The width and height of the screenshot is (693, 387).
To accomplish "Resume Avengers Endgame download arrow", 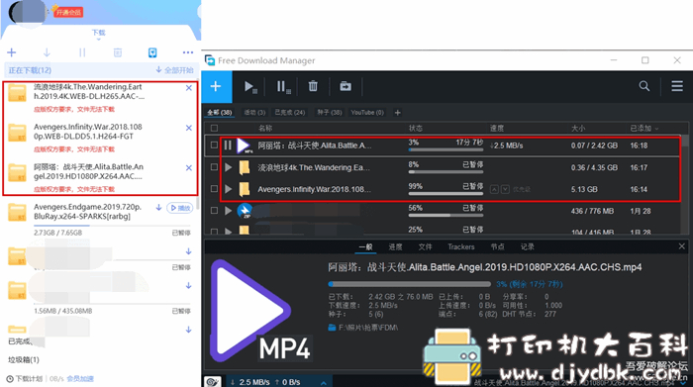I will coord(158,208).
